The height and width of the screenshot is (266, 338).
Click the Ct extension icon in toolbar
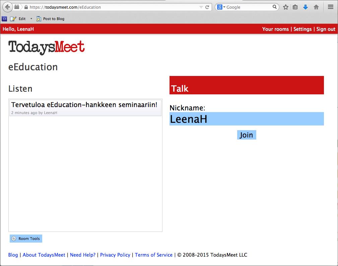tap(4, 19)
